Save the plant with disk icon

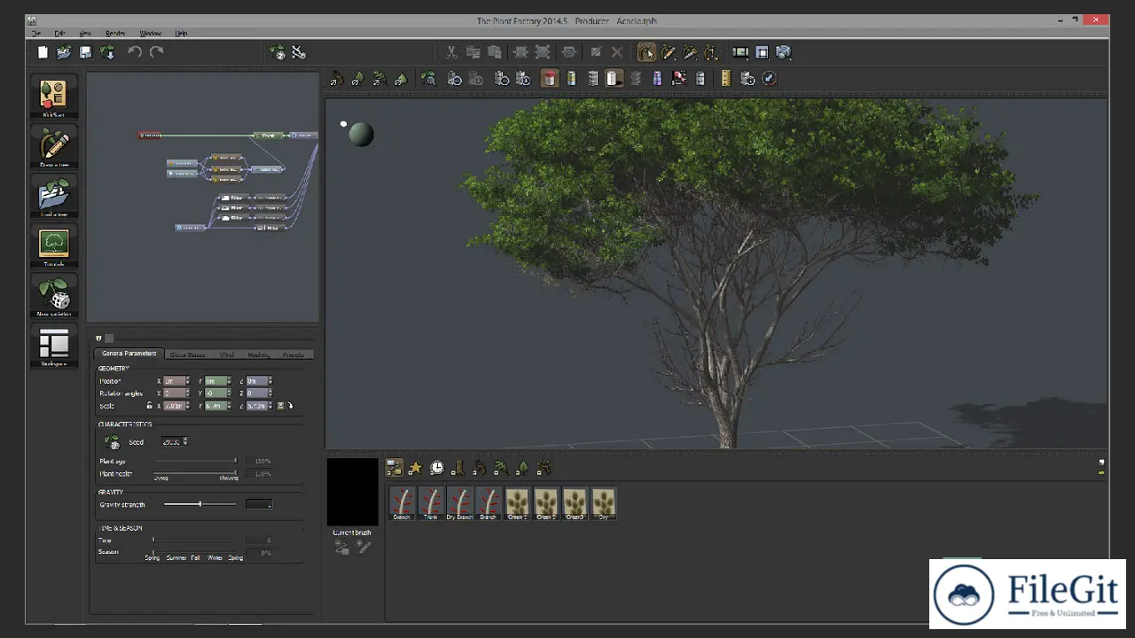(x=85, y=52)
